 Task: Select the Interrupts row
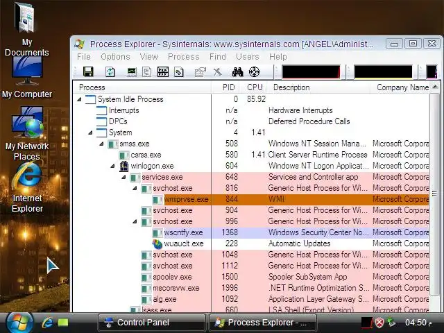[250, 110]
